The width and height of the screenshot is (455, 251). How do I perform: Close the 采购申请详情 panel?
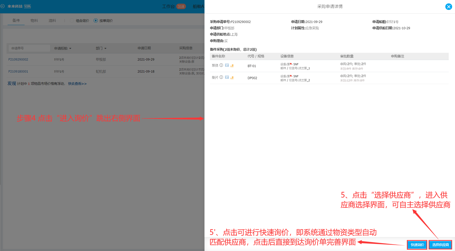tap(448, 7)
